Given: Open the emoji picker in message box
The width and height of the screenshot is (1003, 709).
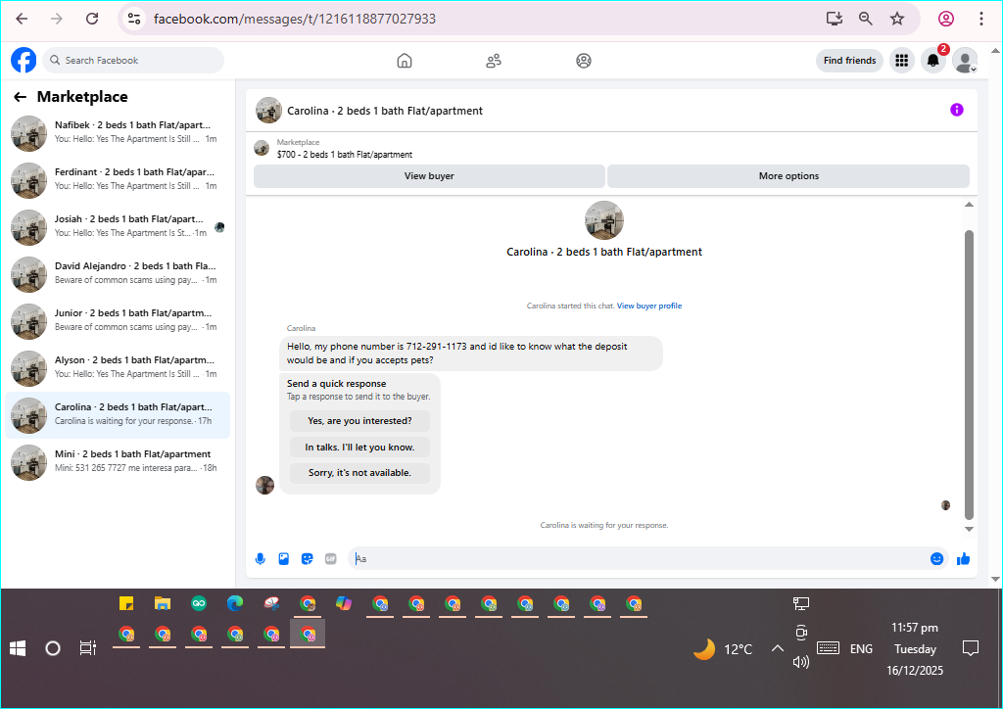Looking at the screenshot, I should (x=936, y=559).
